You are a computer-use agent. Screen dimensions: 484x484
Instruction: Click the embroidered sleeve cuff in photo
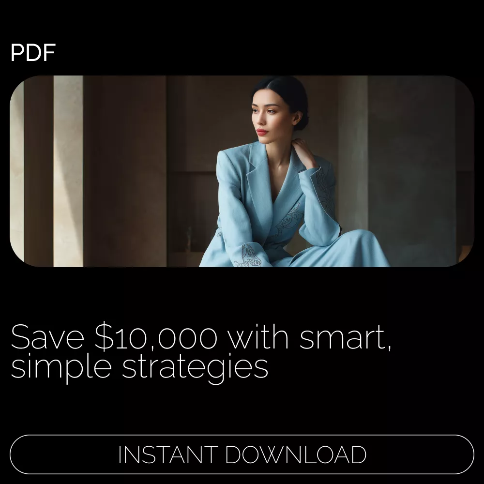click(249, 256)
